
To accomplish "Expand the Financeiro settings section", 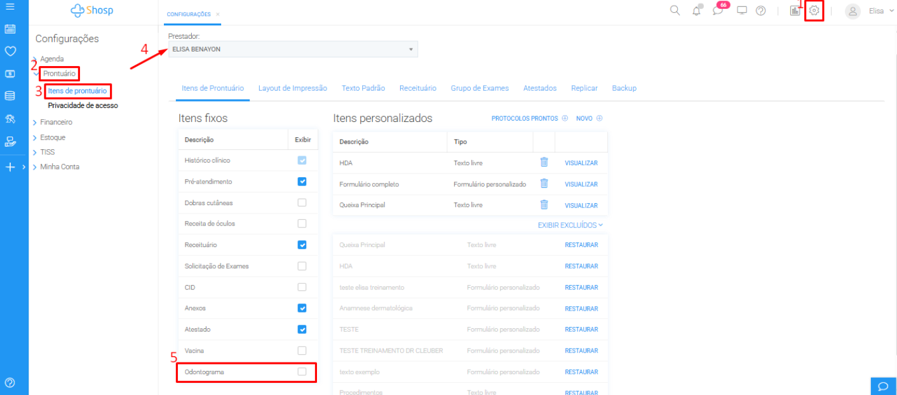I will click(x=56, y=122).
